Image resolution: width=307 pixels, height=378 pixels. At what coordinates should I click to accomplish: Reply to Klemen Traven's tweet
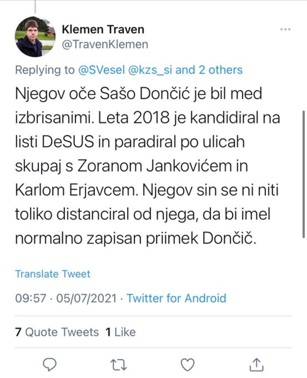pyautogui.click(x=50, y=364)
